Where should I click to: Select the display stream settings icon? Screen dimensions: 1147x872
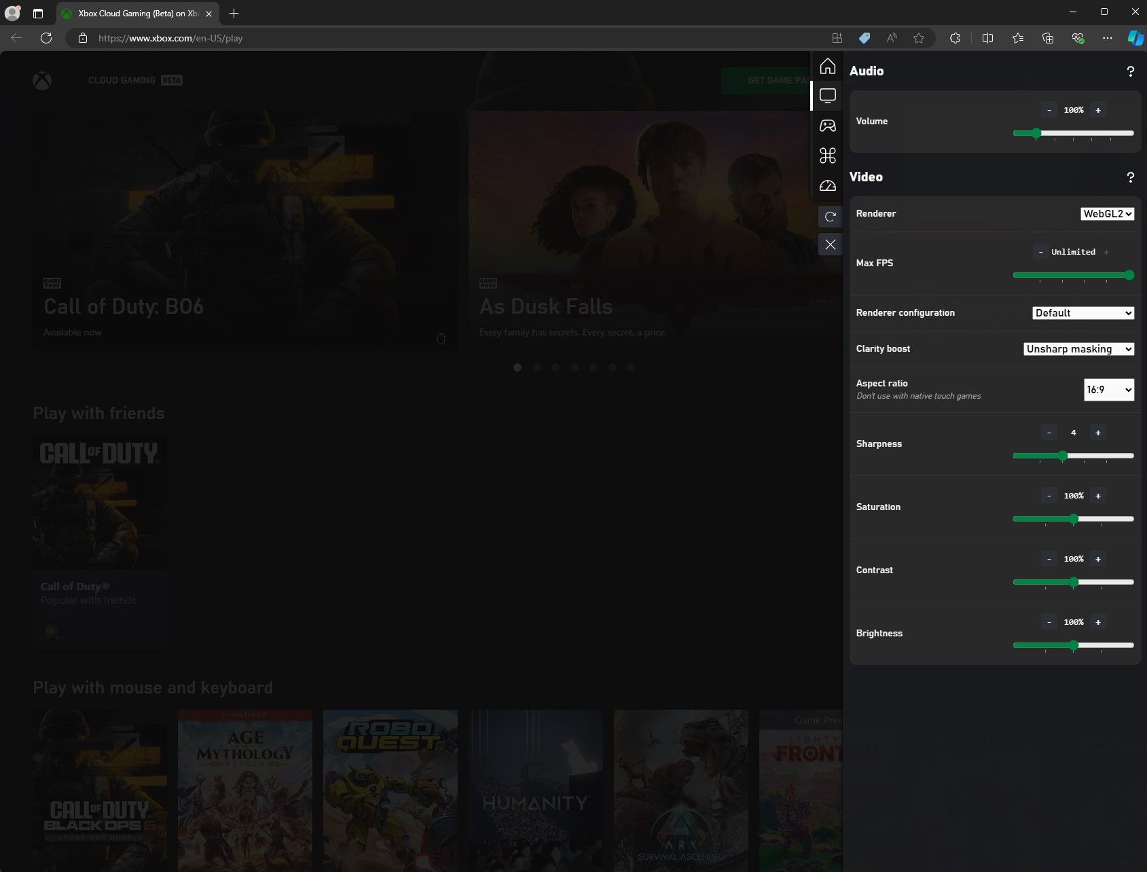tap(827, 96)
